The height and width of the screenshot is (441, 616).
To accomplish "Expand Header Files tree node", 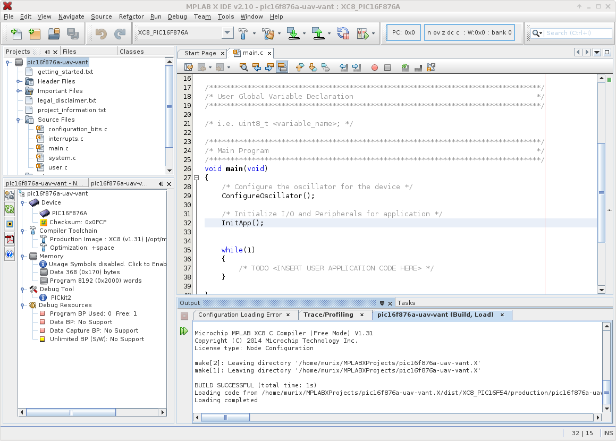I will pyautogui.click(x=18, y=81).
